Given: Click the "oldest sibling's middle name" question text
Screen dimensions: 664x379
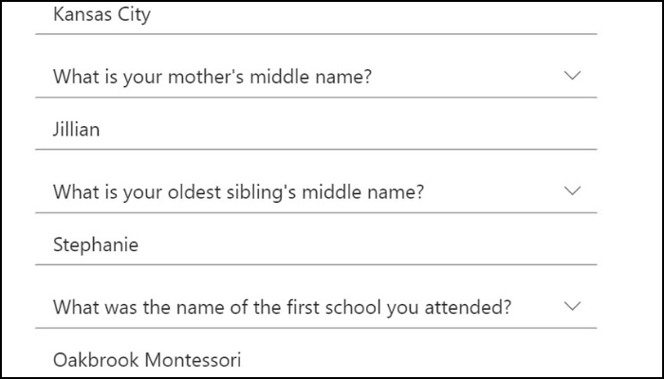Looking at the screenshot, I should pos(238,191).
